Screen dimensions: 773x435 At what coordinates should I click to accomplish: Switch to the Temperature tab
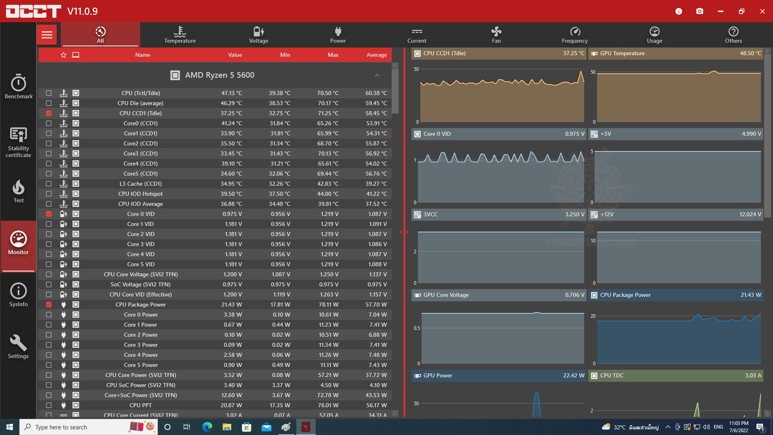pos(180,35)
